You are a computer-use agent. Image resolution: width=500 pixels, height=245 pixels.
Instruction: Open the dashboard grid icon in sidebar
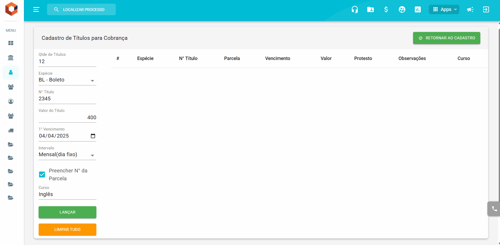pyautogui.click(x=11, y=43)
